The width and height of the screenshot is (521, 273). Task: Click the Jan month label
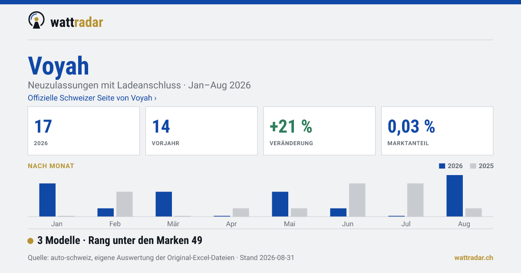(x=56, y=224)
